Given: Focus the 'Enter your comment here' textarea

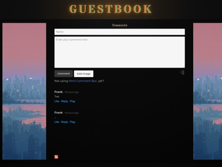Looking at the screenshot, I should pos(120,52).
